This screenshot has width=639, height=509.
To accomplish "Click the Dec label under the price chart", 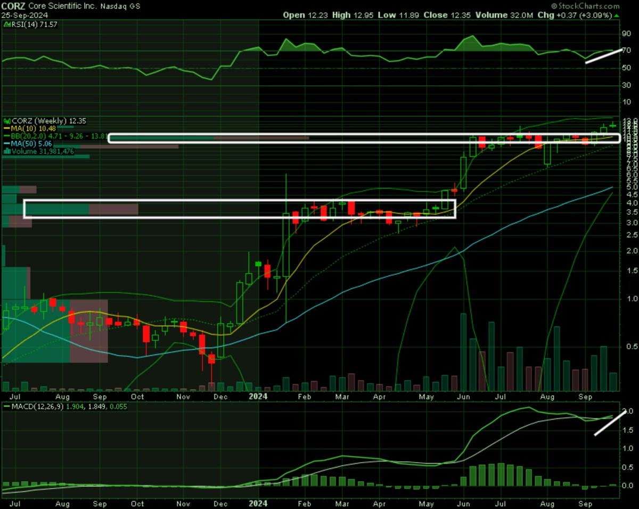I will click(x=220, y=397).
